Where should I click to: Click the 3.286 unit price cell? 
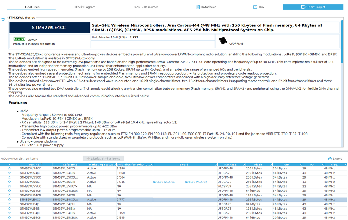pyautogui.click(x=134, y=168)
